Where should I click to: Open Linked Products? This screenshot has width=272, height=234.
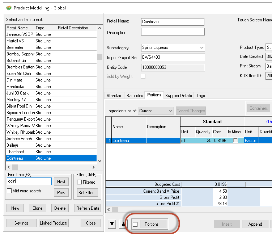(x=54, y=223)
